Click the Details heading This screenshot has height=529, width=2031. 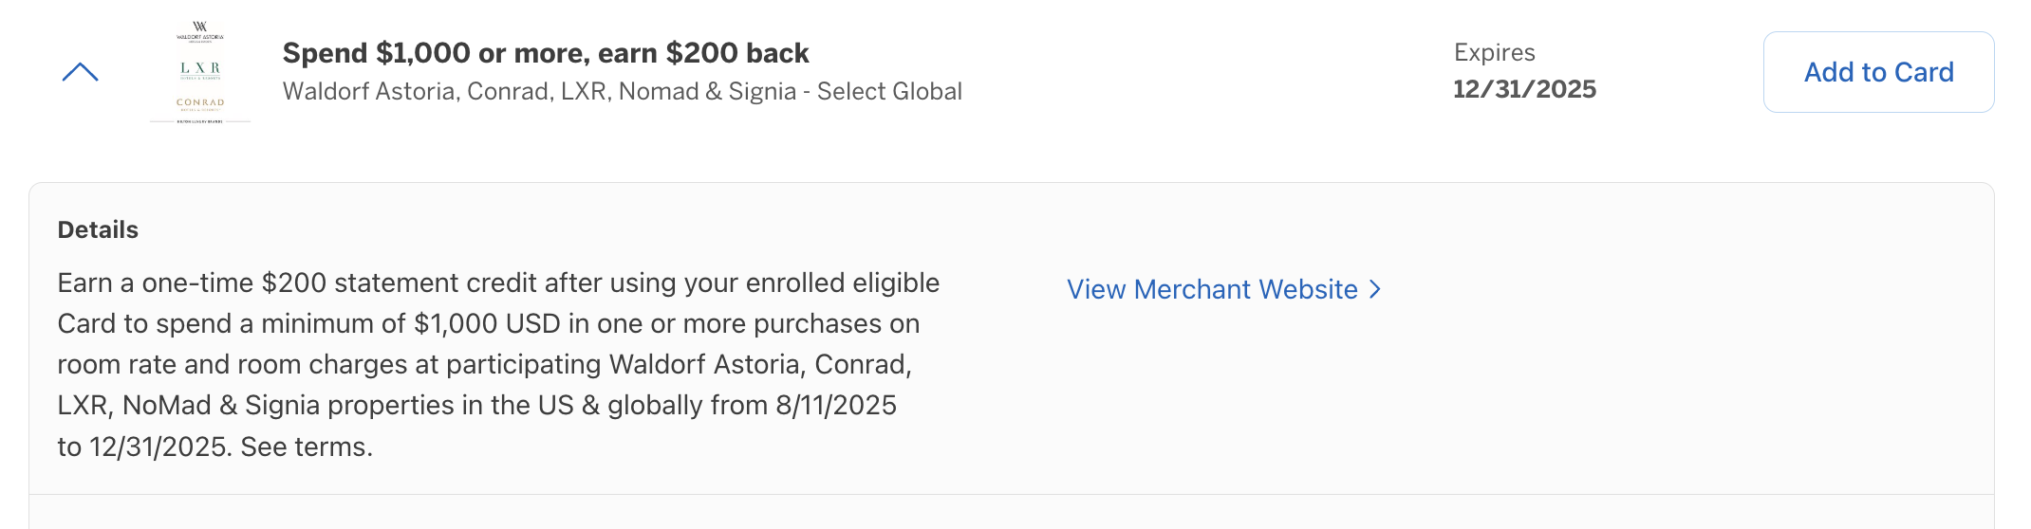click(98, 229)
